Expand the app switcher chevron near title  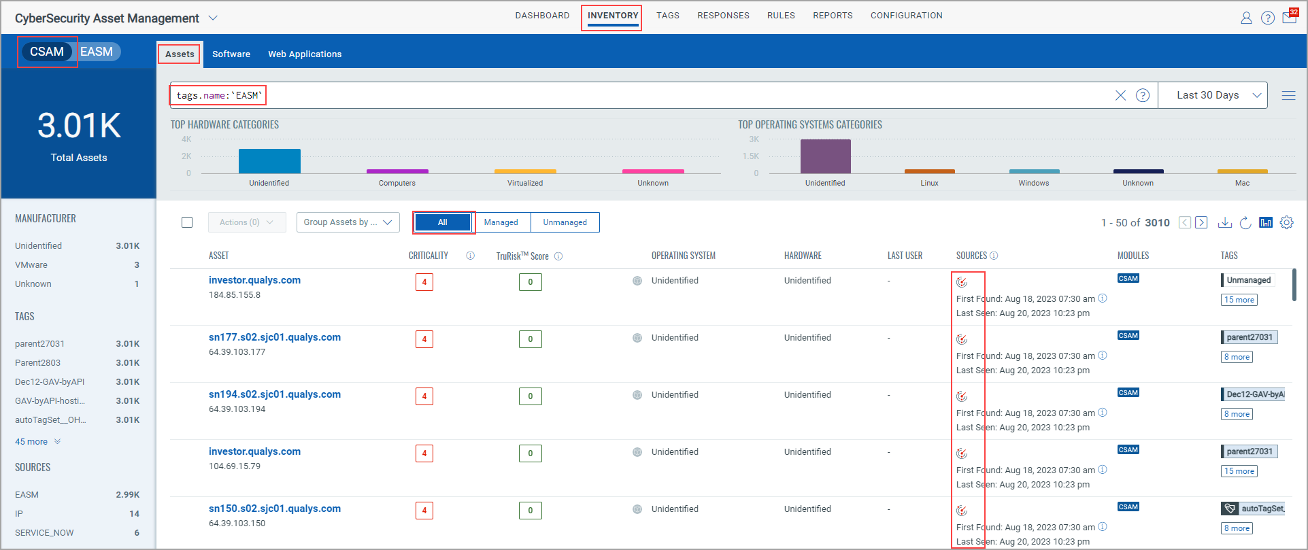213,18
